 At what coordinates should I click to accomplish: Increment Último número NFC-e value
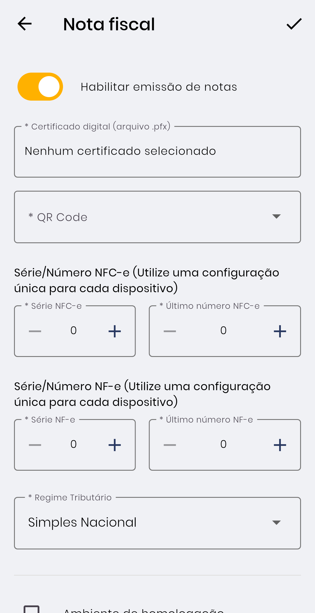click(280, 331)
